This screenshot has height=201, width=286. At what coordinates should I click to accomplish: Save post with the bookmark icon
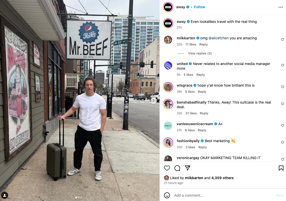click(x=281, y=168)
